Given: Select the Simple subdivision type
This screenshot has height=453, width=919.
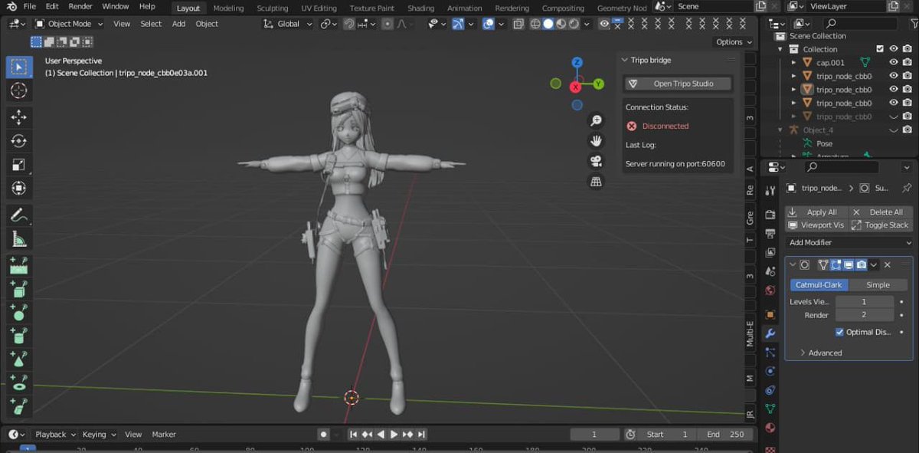Looking at the screenshot, I should pos(878,284).
